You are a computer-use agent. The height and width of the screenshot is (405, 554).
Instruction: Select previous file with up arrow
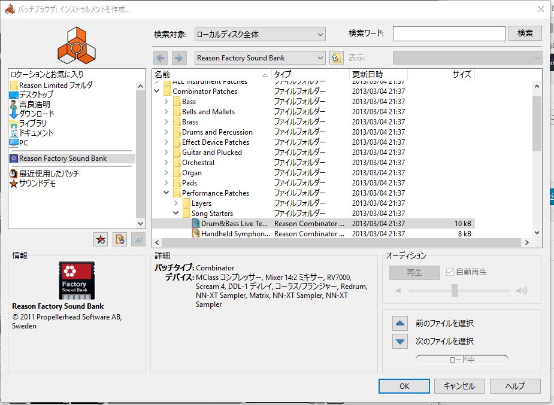(x=400, y=323)
